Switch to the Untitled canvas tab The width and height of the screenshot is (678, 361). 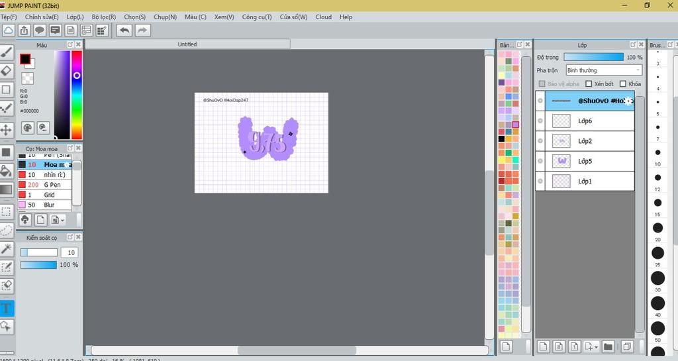(187, 44)
